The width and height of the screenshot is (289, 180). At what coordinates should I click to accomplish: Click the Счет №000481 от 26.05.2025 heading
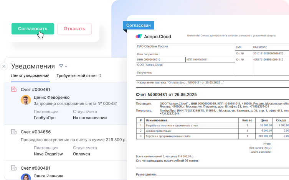point(166,95)
